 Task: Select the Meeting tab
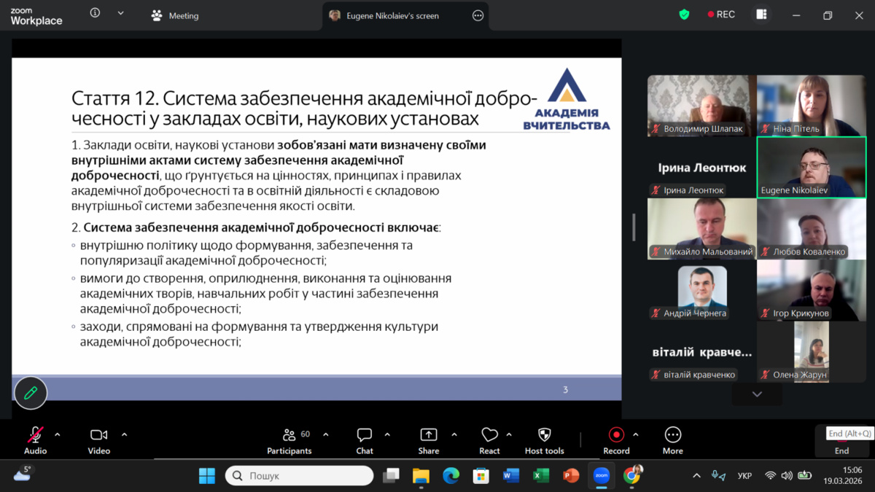point(175,15)
